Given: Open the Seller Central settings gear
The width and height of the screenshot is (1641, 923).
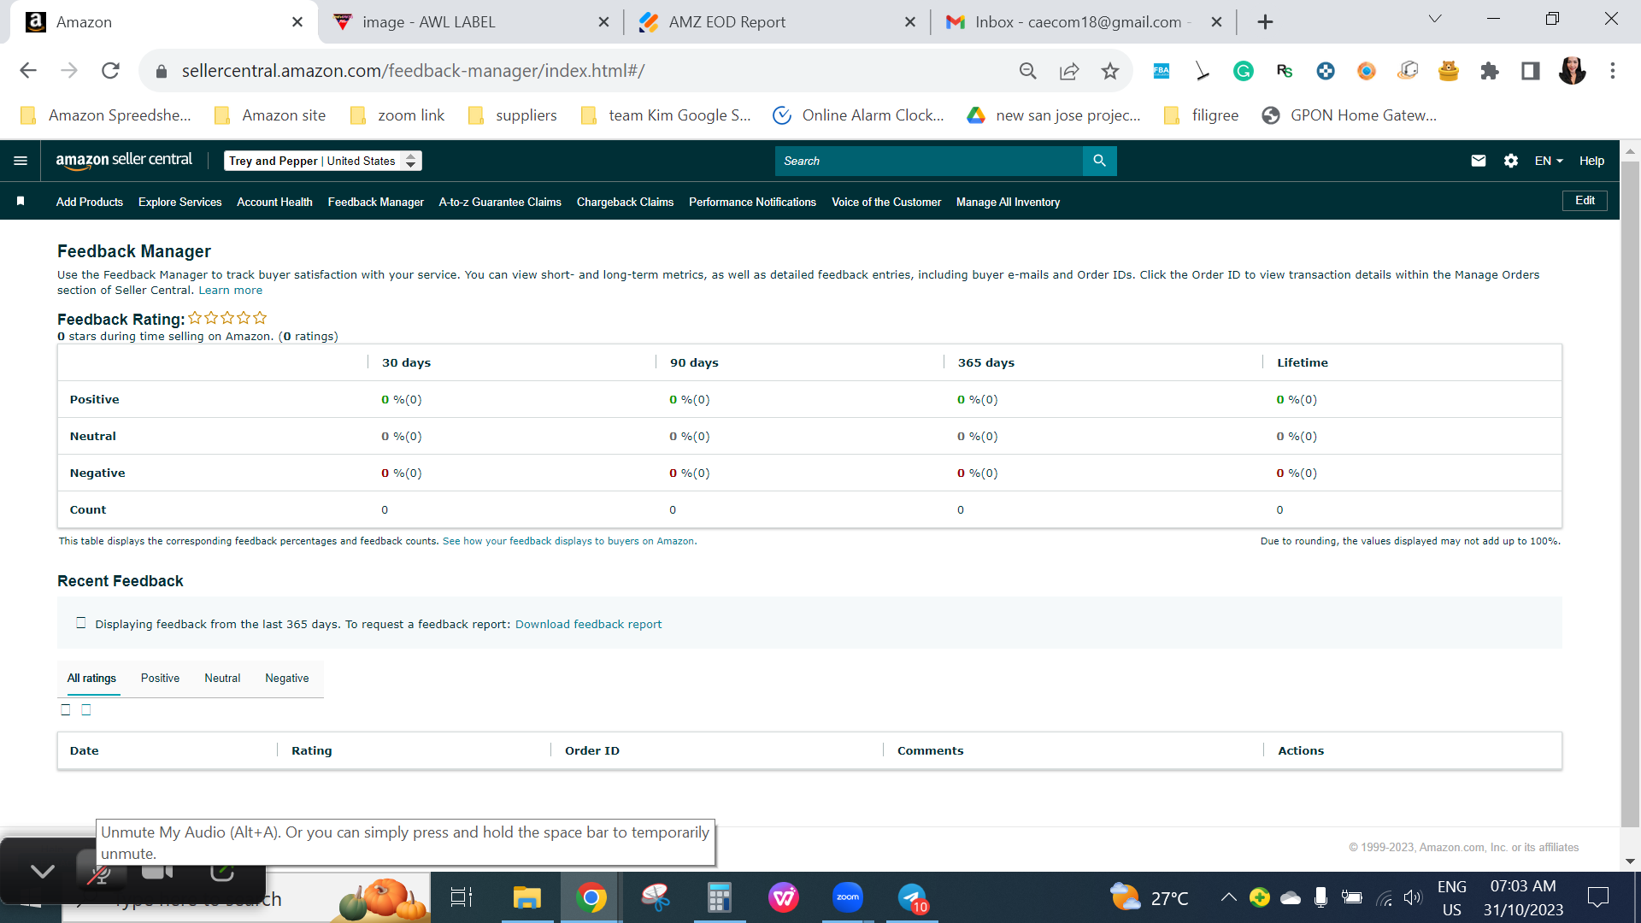Looking at the screenshot, I should tap(1511, 161).
